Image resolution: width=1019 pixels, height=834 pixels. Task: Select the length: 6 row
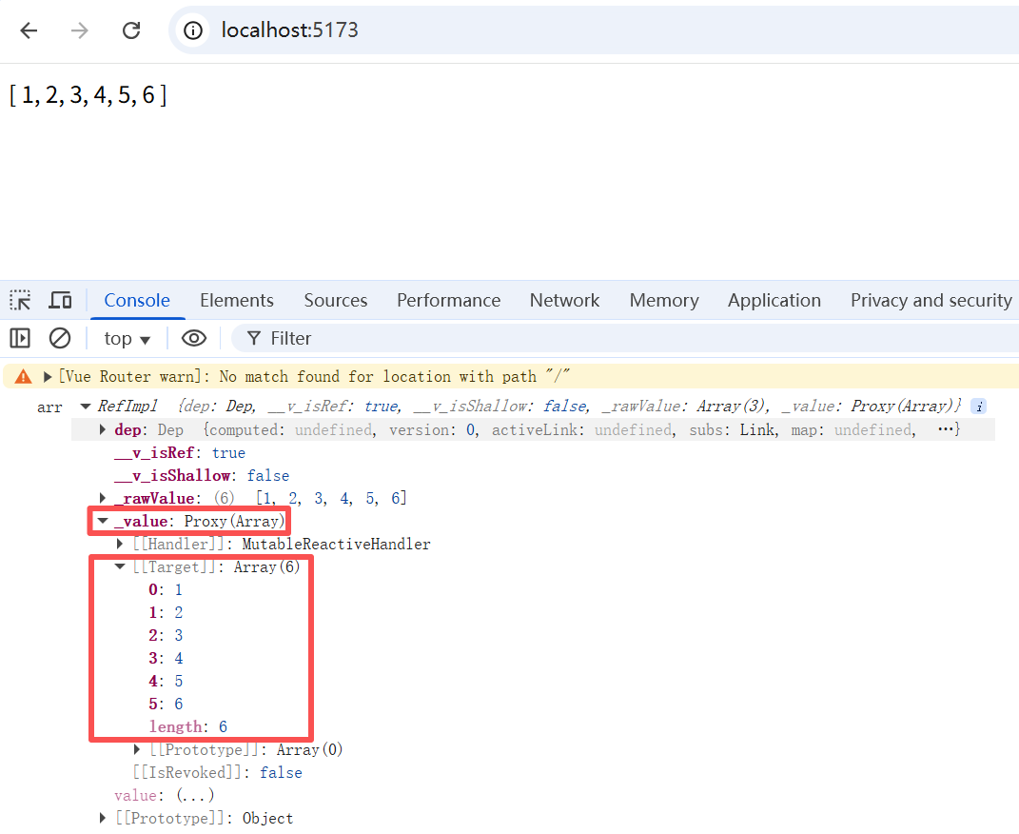(x=188, y=726)
